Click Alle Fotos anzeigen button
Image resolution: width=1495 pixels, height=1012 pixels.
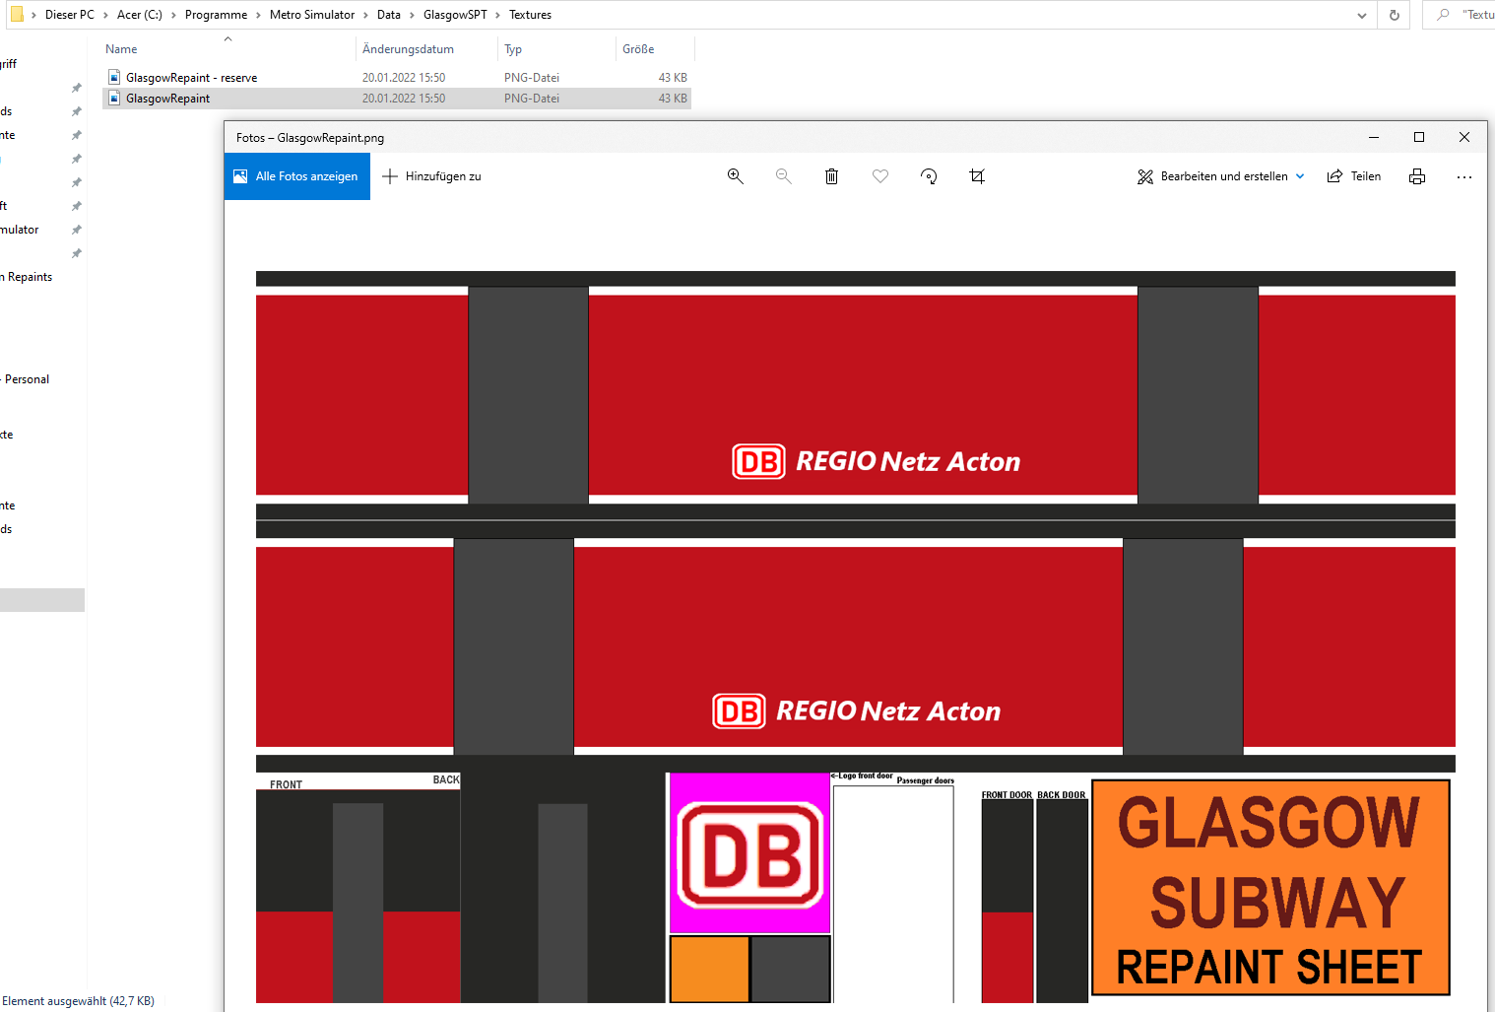tap(297, 176)
